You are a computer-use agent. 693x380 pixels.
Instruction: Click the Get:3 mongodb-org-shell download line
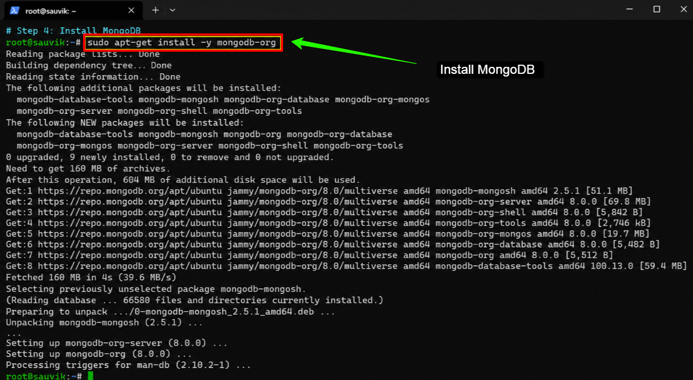[324, 212]
